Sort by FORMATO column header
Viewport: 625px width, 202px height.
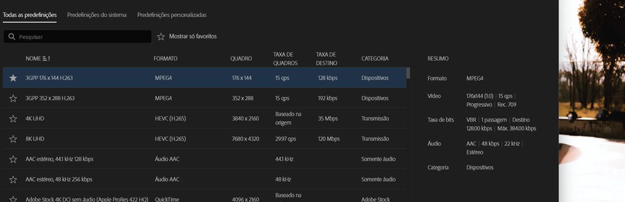point(166,58)
